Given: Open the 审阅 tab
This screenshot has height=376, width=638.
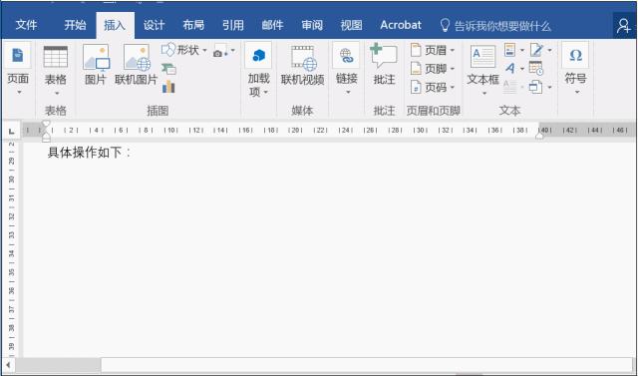Looking at the screenshot, I should [312, 25].
